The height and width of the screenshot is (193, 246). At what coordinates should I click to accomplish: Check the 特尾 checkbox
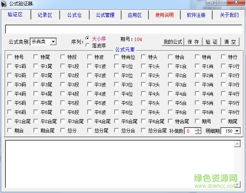coord(36,57)
